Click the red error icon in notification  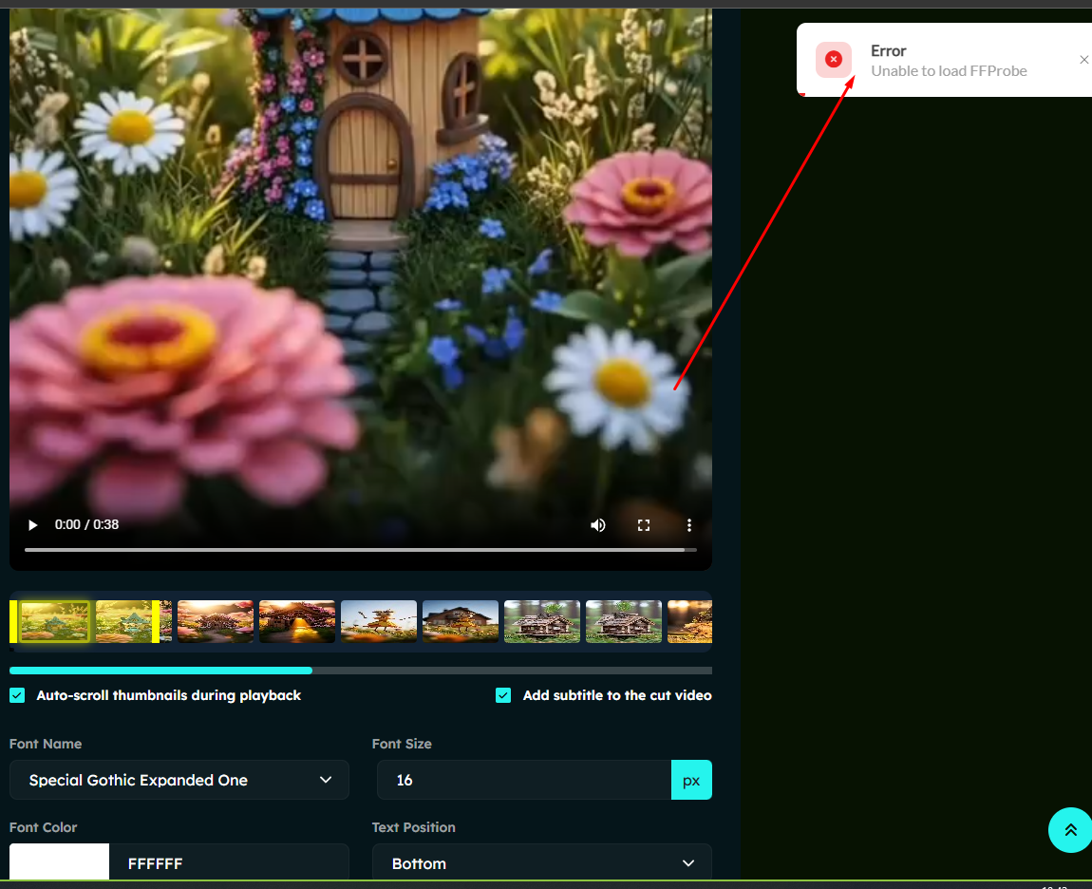tap(833, 60)
